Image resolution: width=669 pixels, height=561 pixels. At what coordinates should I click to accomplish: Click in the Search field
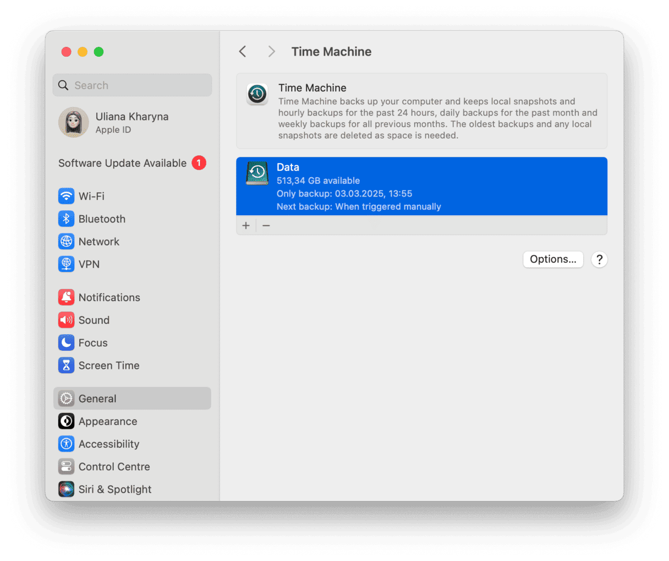132,85
